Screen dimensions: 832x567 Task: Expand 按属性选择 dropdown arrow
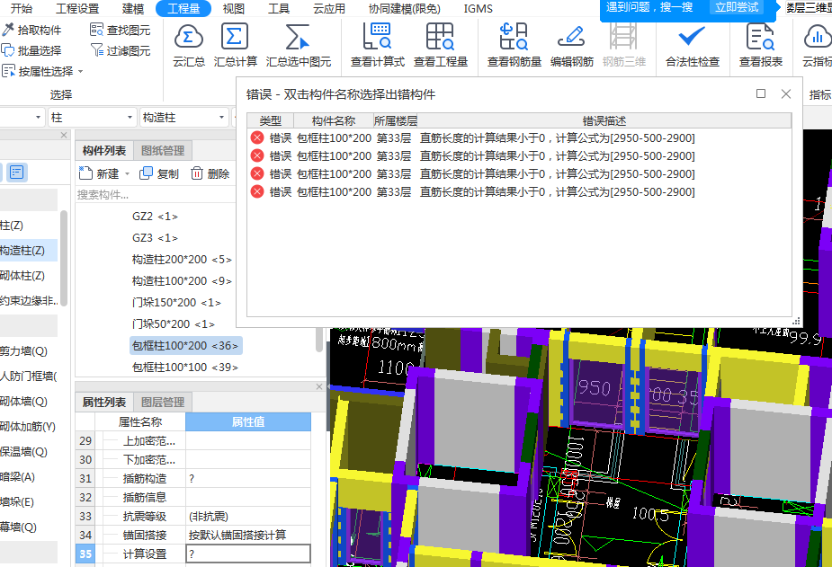81,71
